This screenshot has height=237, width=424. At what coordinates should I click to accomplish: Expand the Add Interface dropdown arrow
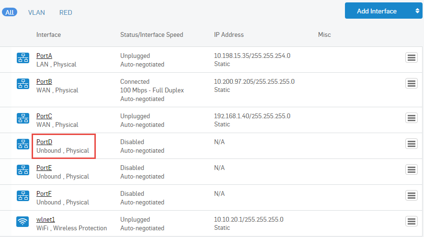click(417, 11)
